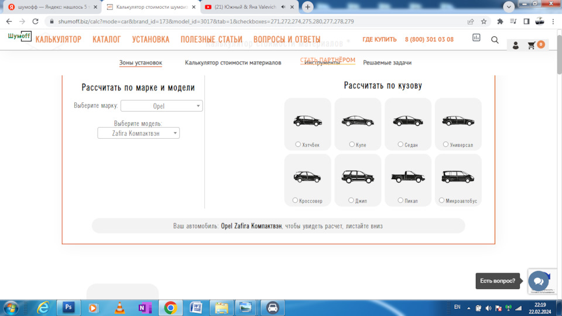The image size is (562, 316).
Task: Select the Кроссовер body type
Action: [295, 200]
